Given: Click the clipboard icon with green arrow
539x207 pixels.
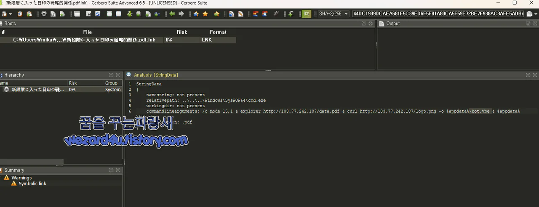Looking at the screenshot, I should pos(29,14).
